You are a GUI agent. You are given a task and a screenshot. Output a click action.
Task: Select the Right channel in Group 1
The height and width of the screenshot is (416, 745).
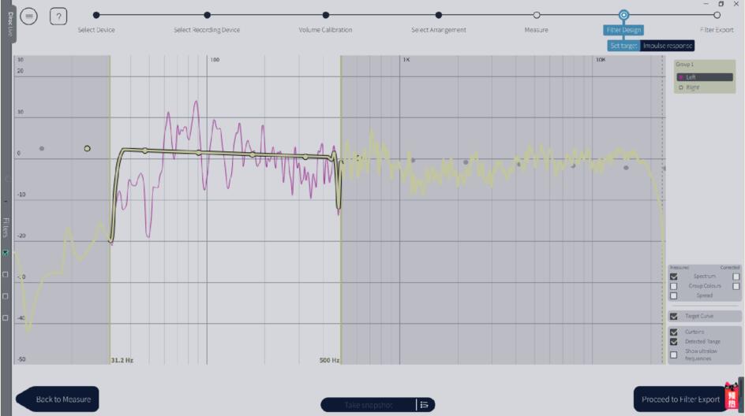click(692, 87)
